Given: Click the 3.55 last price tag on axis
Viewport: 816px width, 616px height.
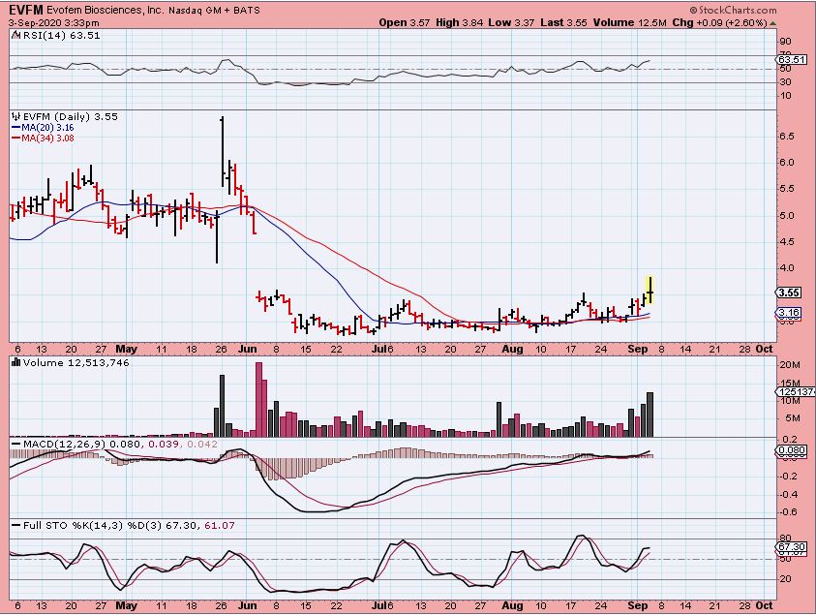Looking at the screenshot, I should pyautogui.click(x=789, y=293).
